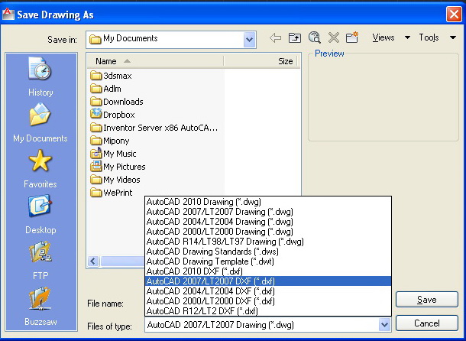Go to My Documents in the sidebar
The height and width of the screenshot is (341, 466).
(x=40, y=123)
